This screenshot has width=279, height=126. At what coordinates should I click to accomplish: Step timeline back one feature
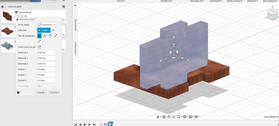pos(80,124)
